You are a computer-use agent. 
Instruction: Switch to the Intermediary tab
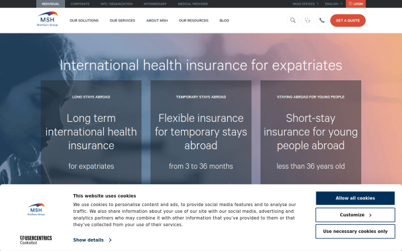coord(155,4)
